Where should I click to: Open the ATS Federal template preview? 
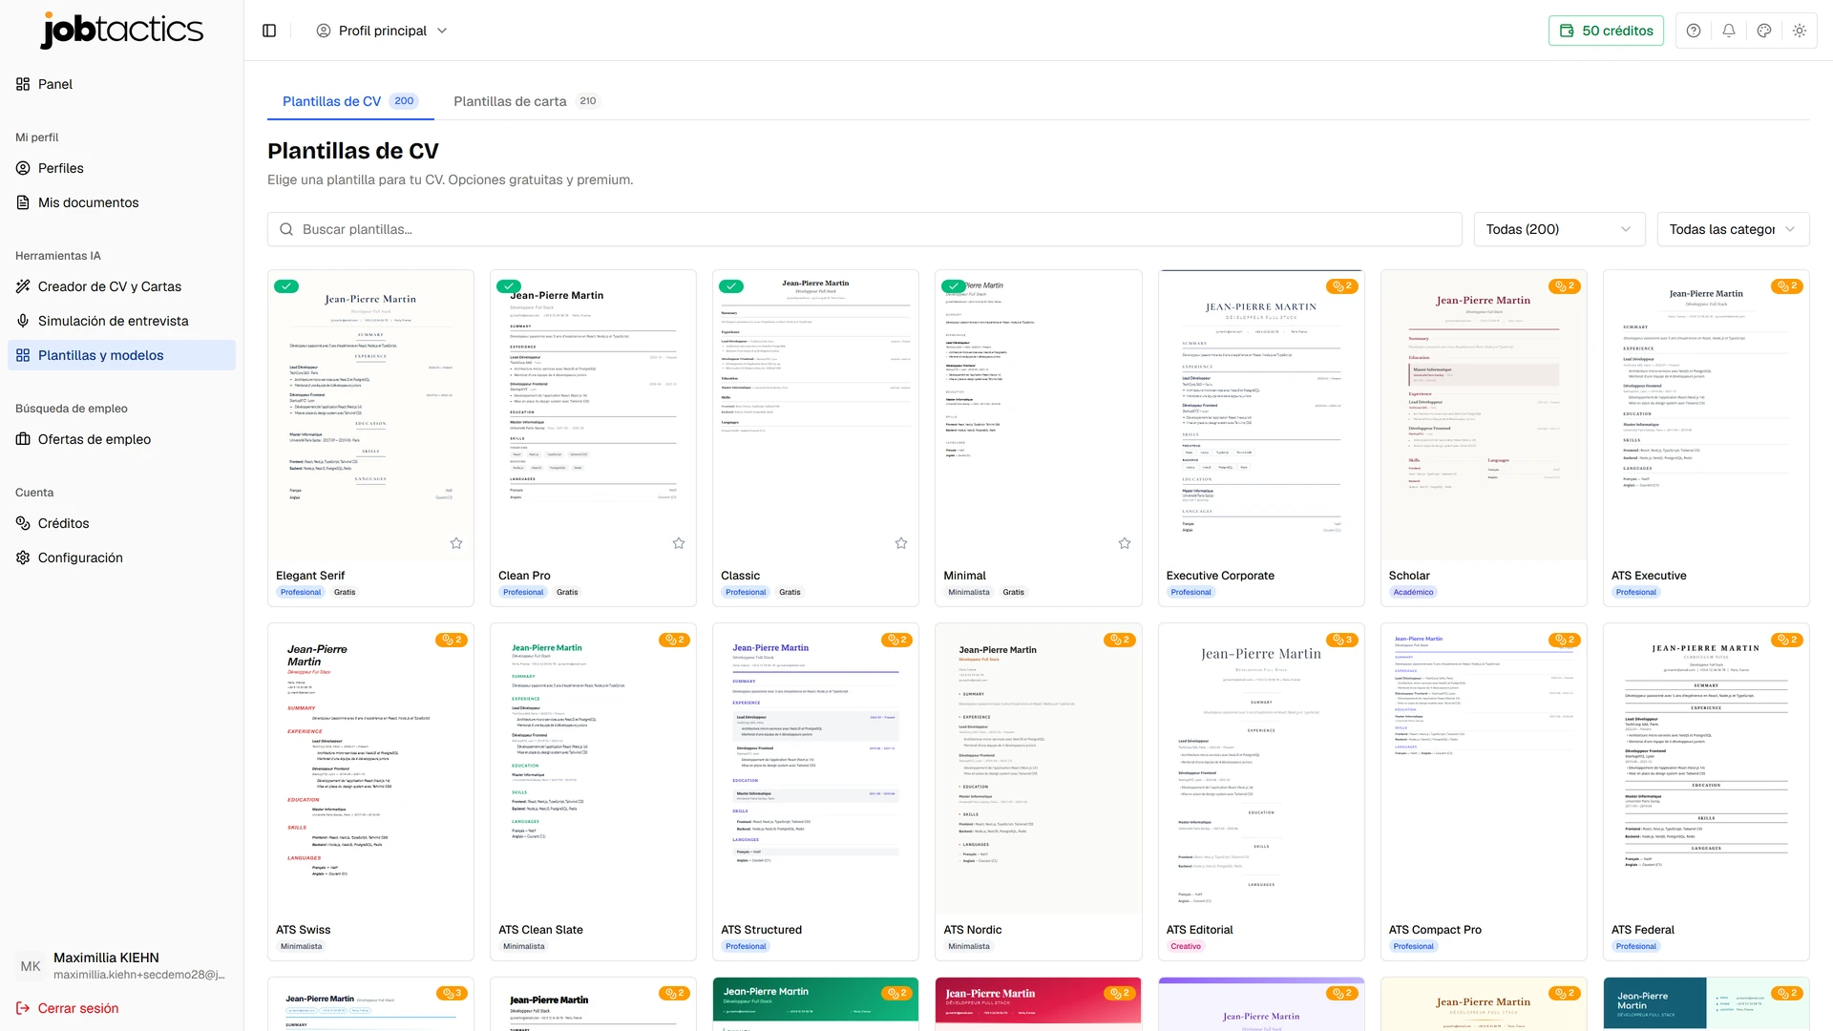coord(1706,768)
